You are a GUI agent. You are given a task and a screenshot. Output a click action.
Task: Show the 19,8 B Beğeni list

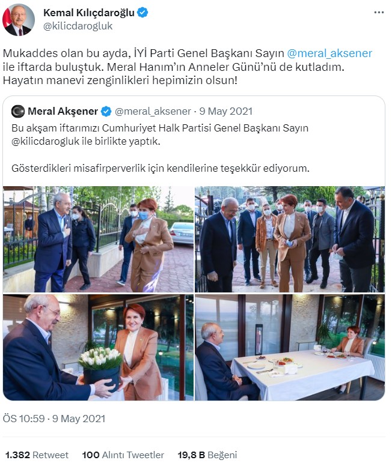coord(207,455)
